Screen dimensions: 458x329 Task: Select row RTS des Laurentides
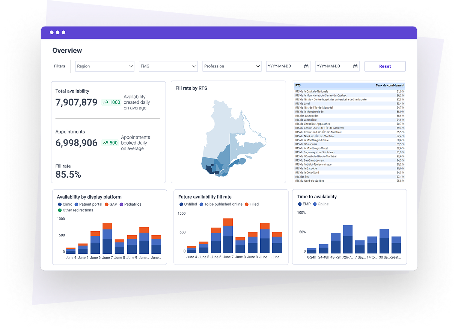[x=350, y=116]
